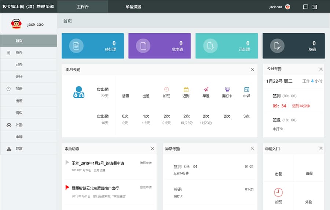Image resolution: width=330 pixels, height=210 pixels.
Task: Click the large monkey avatar in sidebar
Action: (16, 24)
